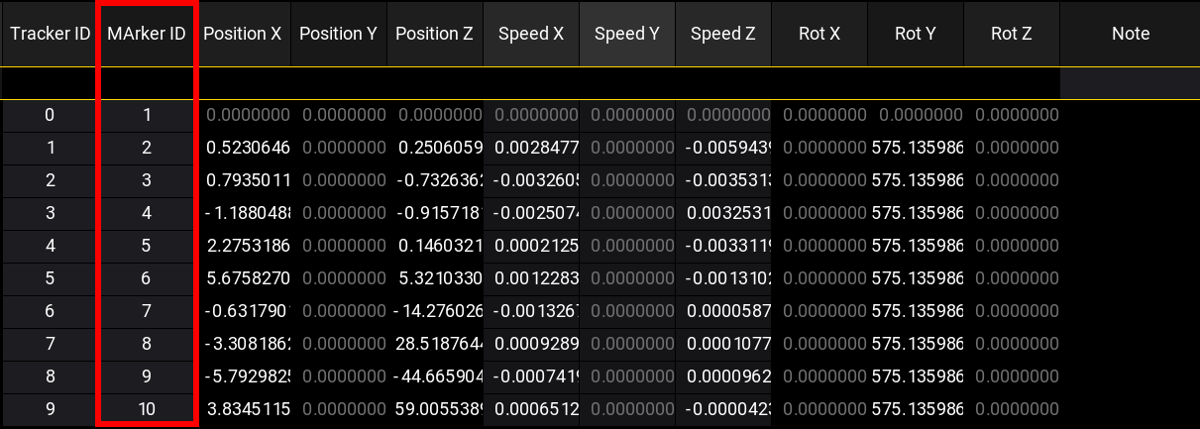Viewport: 1200px width, 429px height.
Task: Select the Speed Y column header
Action: pyautogui.click(x=626, y=34)
